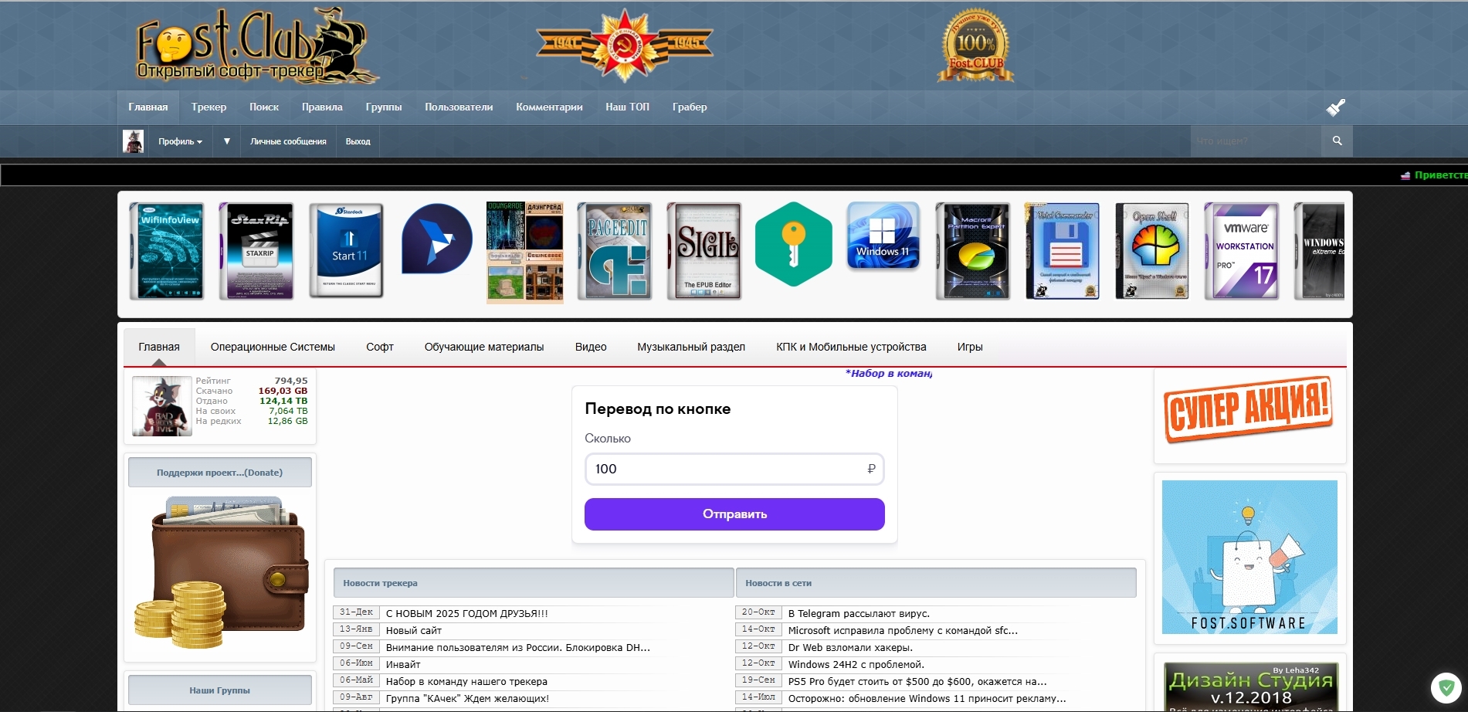The image size is (1468, 712).
Task: Open the Пользователи page
Action: click(459, 107)
